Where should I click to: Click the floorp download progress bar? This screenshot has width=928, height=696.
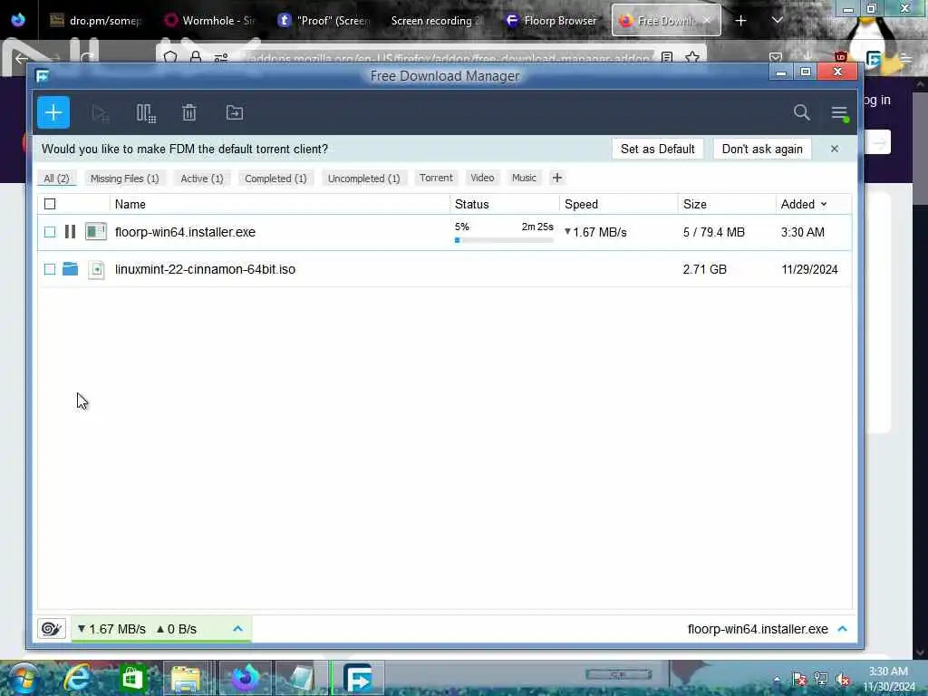[x=504, y=240]
